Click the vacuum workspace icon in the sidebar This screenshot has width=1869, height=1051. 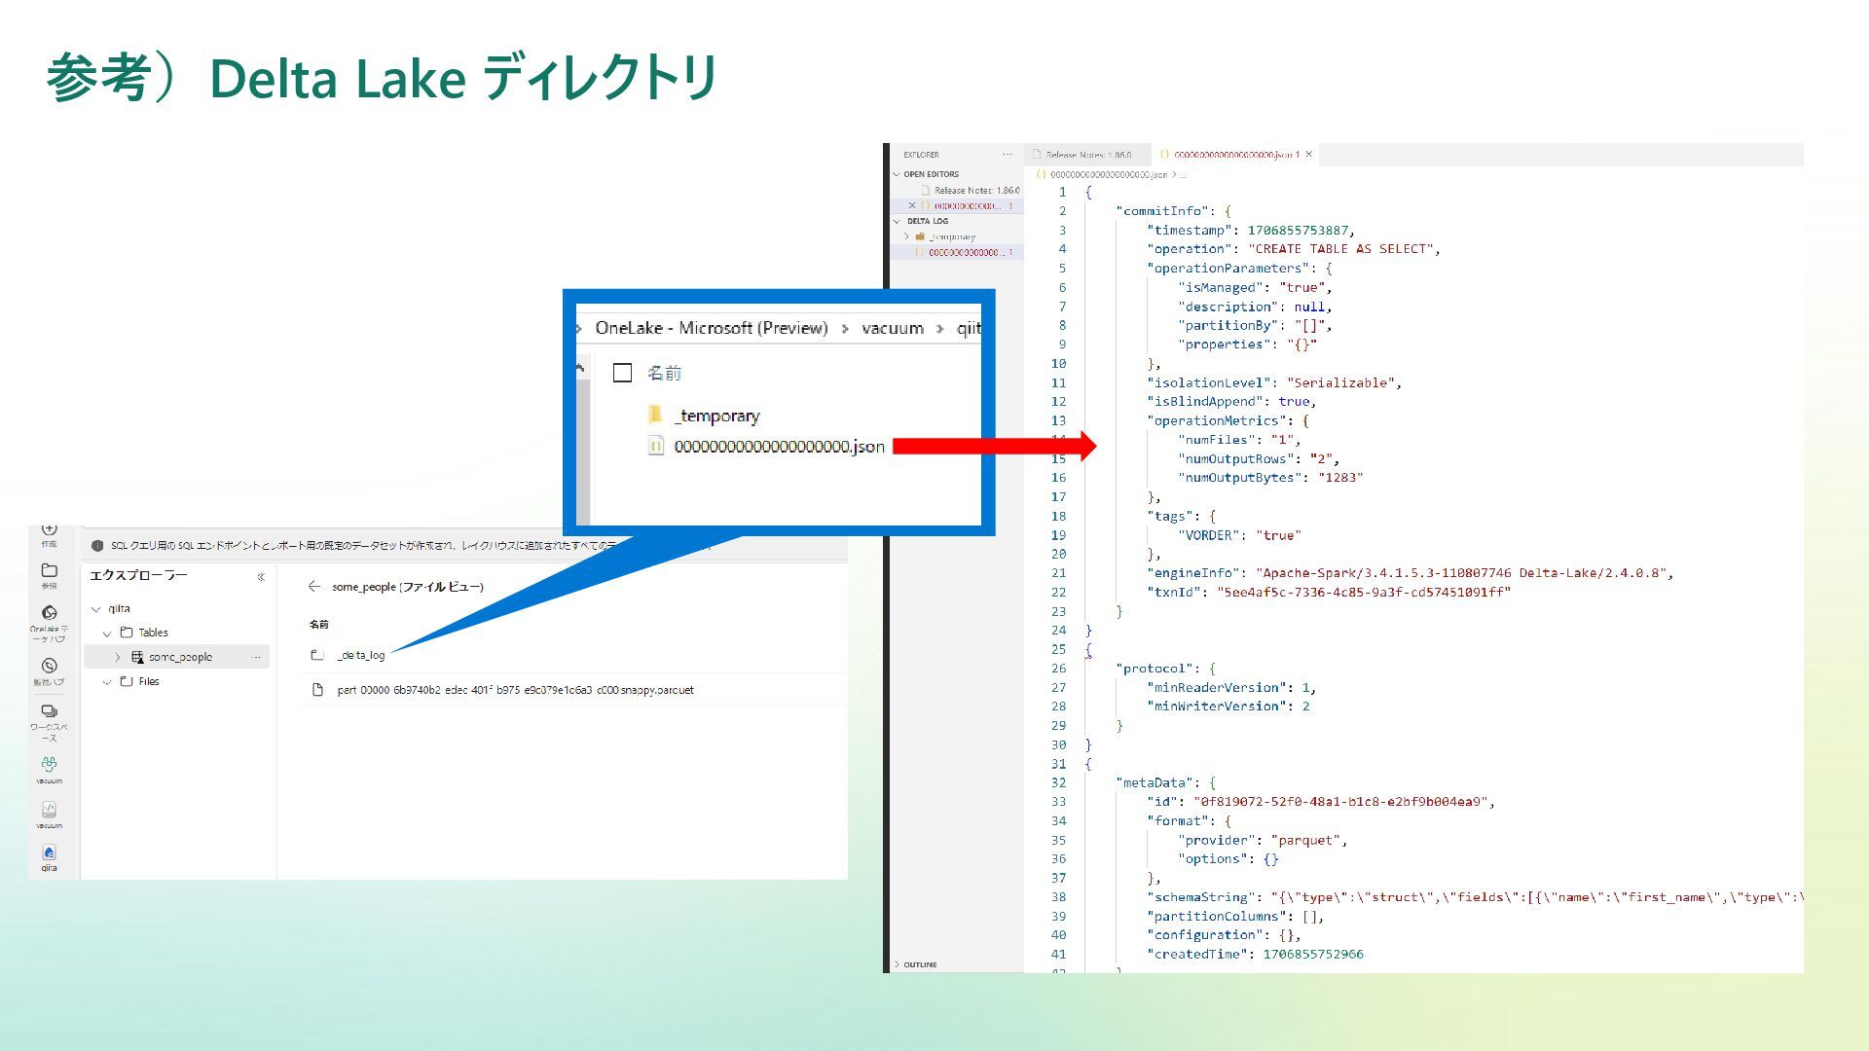[49, 765]
